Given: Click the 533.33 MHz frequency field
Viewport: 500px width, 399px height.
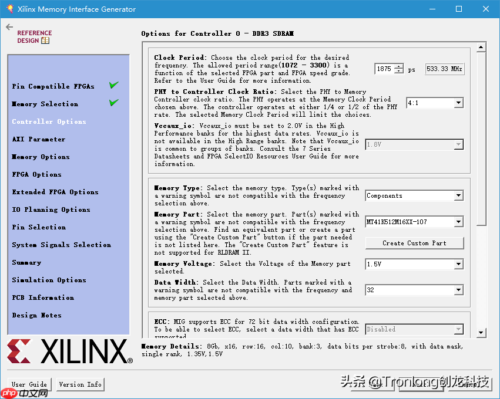Looking at the screenshot, I should pyautogui.click(x=445, y=69).
